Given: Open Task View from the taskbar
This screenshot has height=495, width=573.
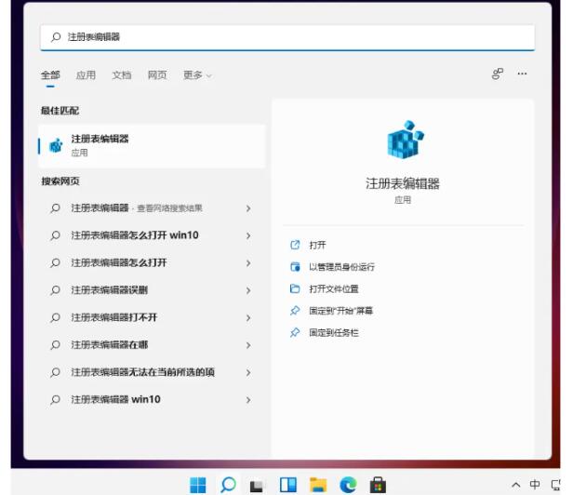Looking at the screenshot, I should point(257,487).
